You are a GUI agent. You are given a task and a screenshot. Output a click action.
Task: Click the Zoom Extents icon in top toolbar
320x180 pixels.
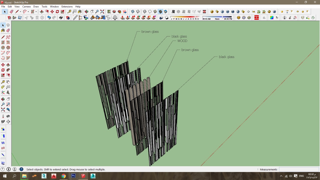tap(102, 11)
